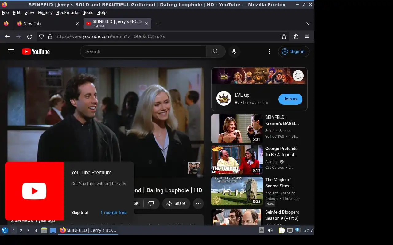Click Skip trial in Premium popup
Screen dimensions: 393x245
[80, 213]
